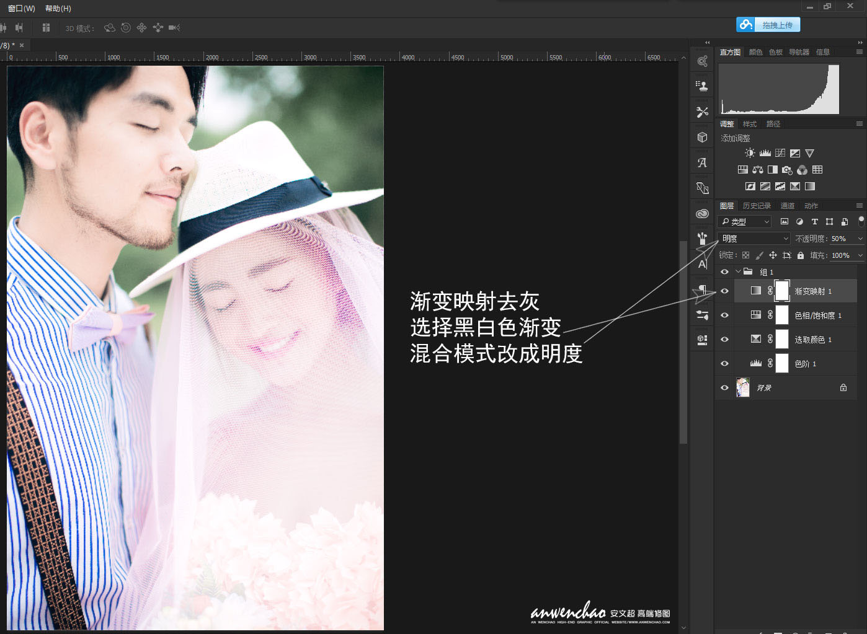Switch to the 通道 tab
867x634 pixels.
click(x=788, y=206)
